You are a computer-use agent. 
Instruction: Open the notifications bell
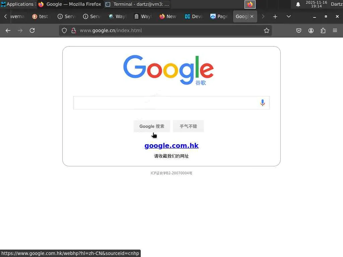(298, 4)
